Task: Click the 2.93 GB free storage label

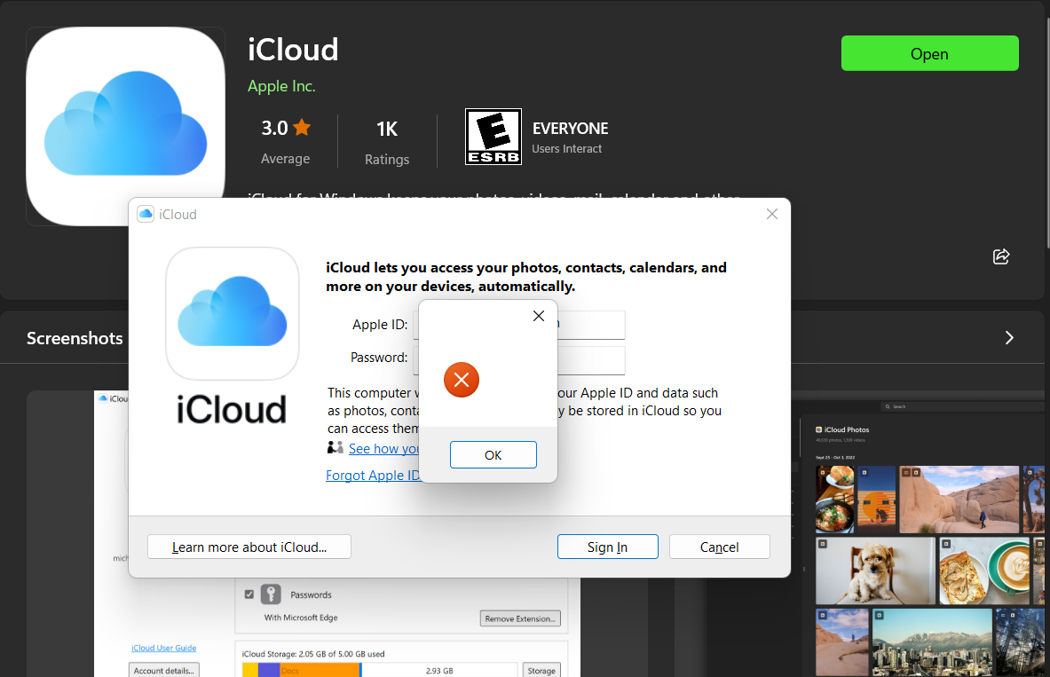Action: click(439, 670)
